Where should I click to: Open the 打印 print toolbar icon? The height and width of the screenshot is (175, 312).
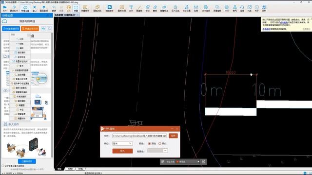click(x=226, y=8)
